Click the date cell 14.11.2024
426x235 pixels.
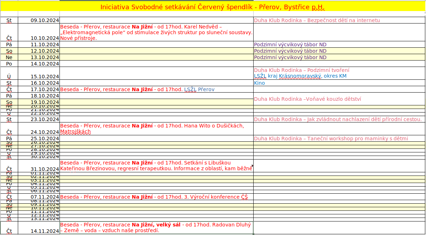click(x=39, y=231)
